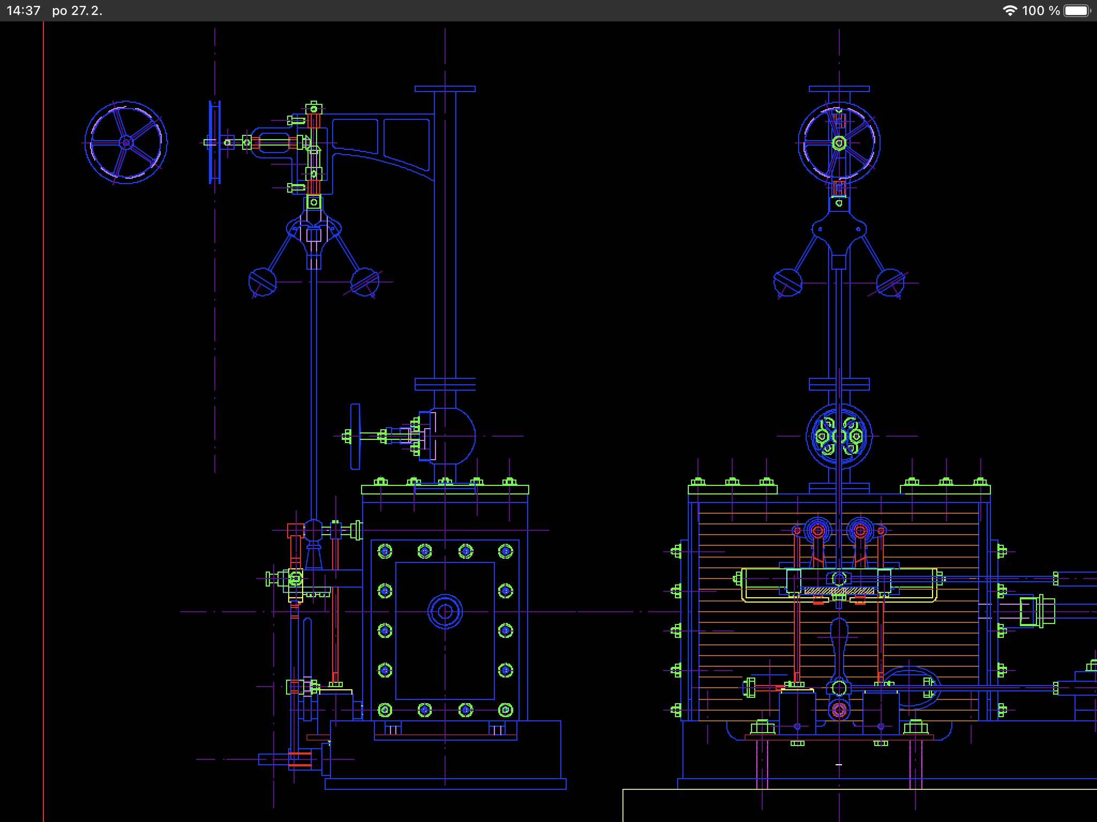Screen dimensions: 1097x822
Task: Select top-left green bolt of cylinder cover
Action: click(x=385, y=551)
